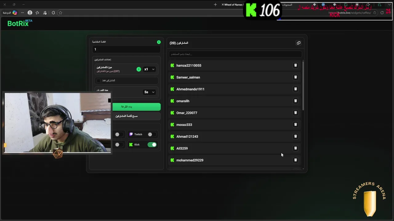Select participant name omaralih
This screenshot has height=221, width=394.
pyautogui.click(x=183, y=101)
